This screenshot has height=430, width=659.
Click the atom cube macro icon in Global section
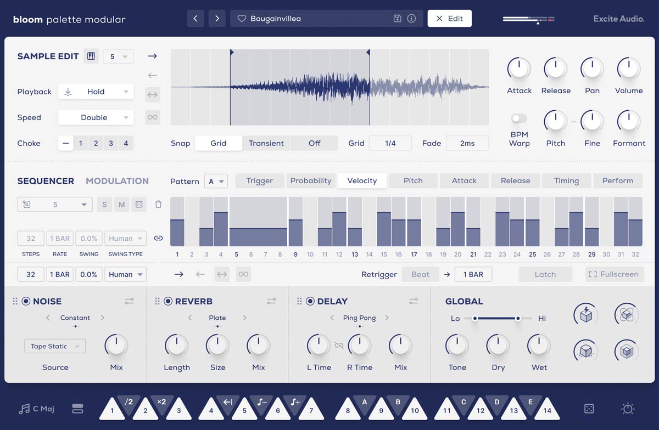pos(627,314)
